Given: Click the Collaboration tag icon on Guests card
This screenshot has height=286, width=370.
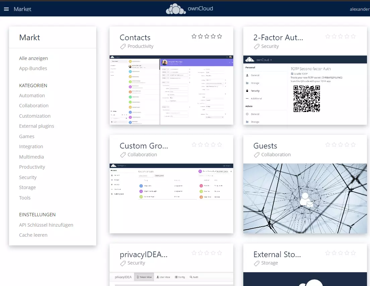Looking at the screenshot, I should 256,155.
